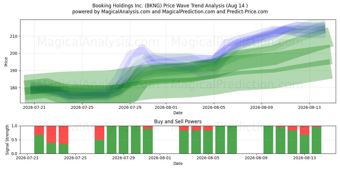Click the 'powered by MagicalAnalysis.com' subtitle line
Screen dimensions: 340x170
pyautogui.click(x=170, y=12)
